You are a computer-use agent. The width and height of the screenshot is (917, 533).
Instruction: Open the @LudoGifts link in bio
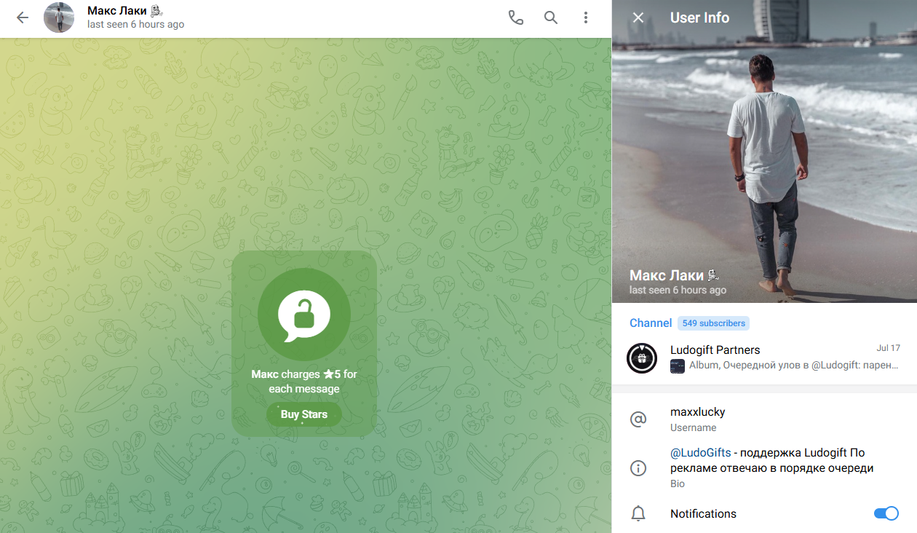tap(700, 452)
